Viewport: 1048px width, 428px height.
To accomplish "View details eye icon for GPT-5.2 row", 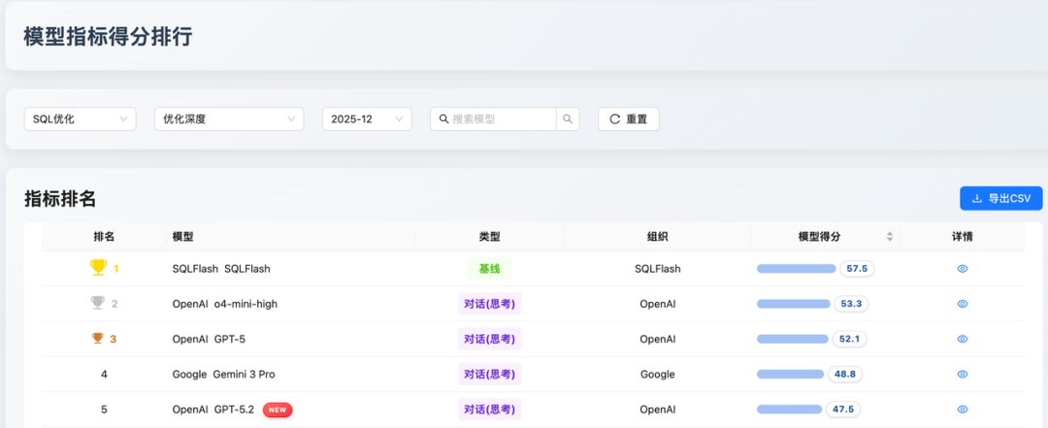I will coord(963,410).
